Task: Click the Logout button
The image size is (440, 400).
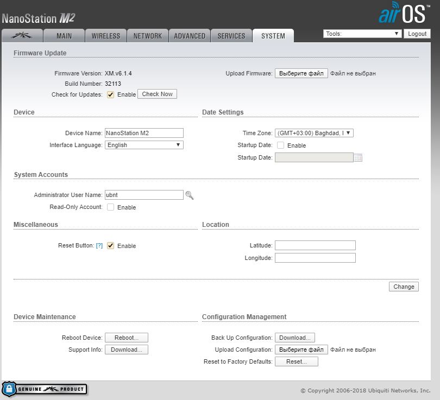Action: click(x=417, y=34)
